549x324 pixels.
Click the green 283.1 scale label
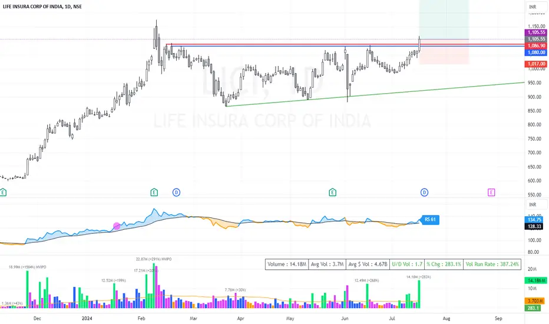pyautogui.click(x=533, y=308)
